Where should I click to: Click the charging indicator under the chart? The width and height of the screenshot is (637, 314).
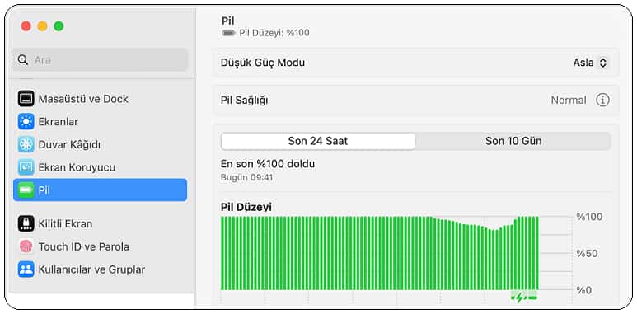pos(524,298)
